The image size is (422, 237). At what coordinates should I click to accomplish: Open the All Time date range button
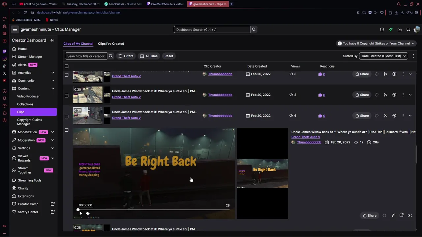coord(149,56)
